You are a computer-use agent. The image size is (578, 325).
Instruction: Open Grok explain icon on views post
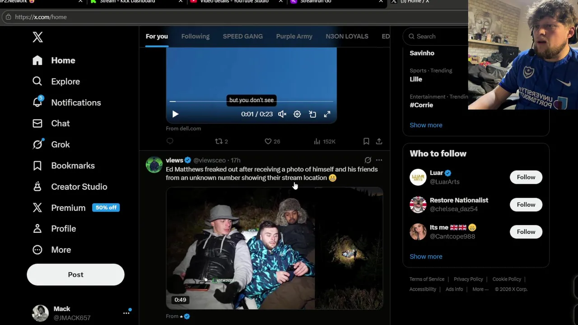point(368,160)
